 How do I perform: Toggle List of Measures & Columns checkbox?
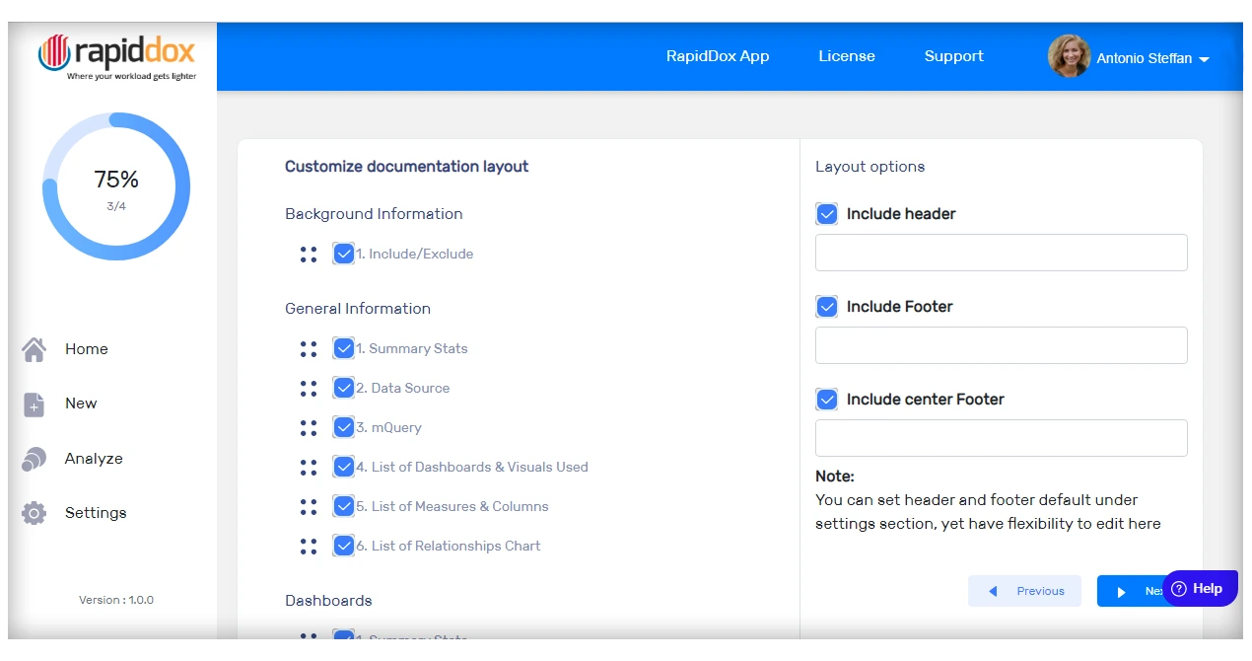coord(343,506)
